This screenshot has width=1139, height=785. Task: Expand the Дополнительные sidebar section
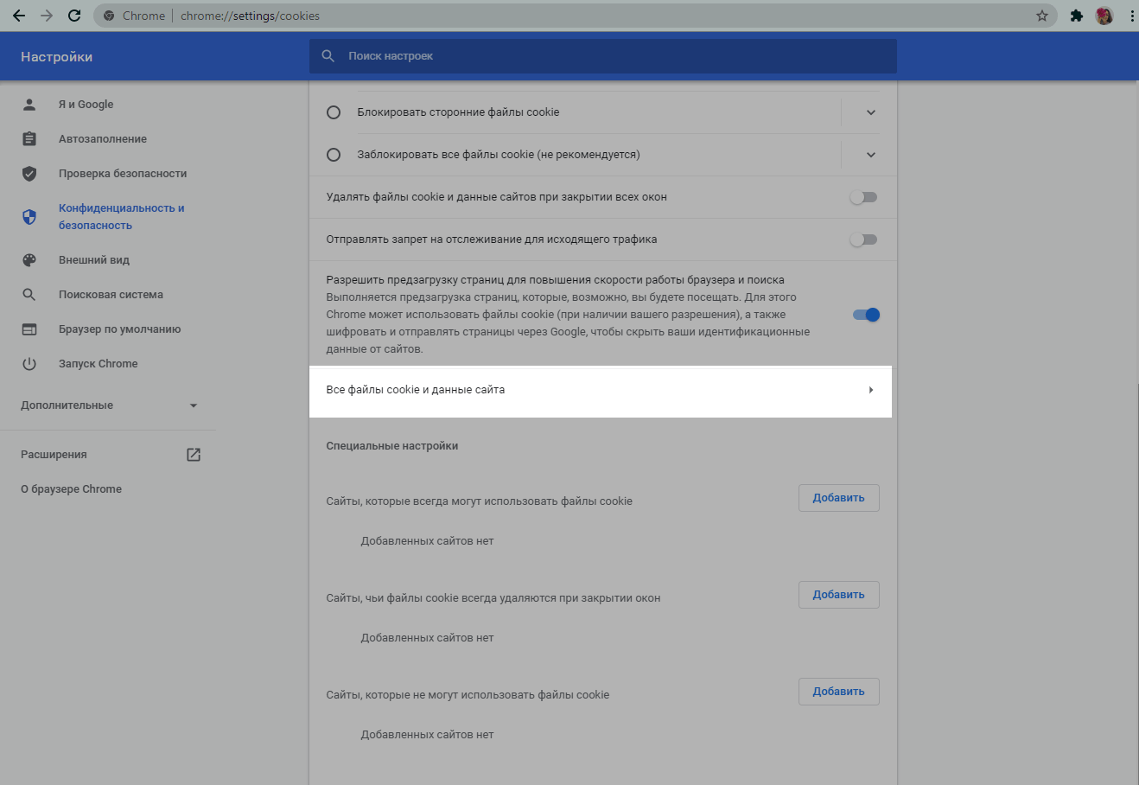(x=194, y=405)
